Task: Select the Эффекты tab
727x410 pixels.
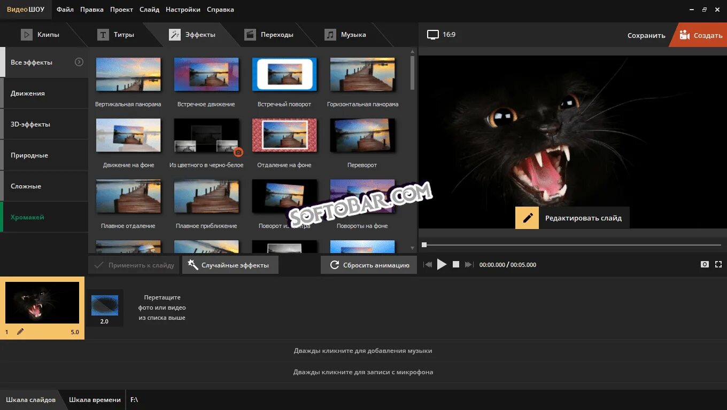Action: (192, 35)
